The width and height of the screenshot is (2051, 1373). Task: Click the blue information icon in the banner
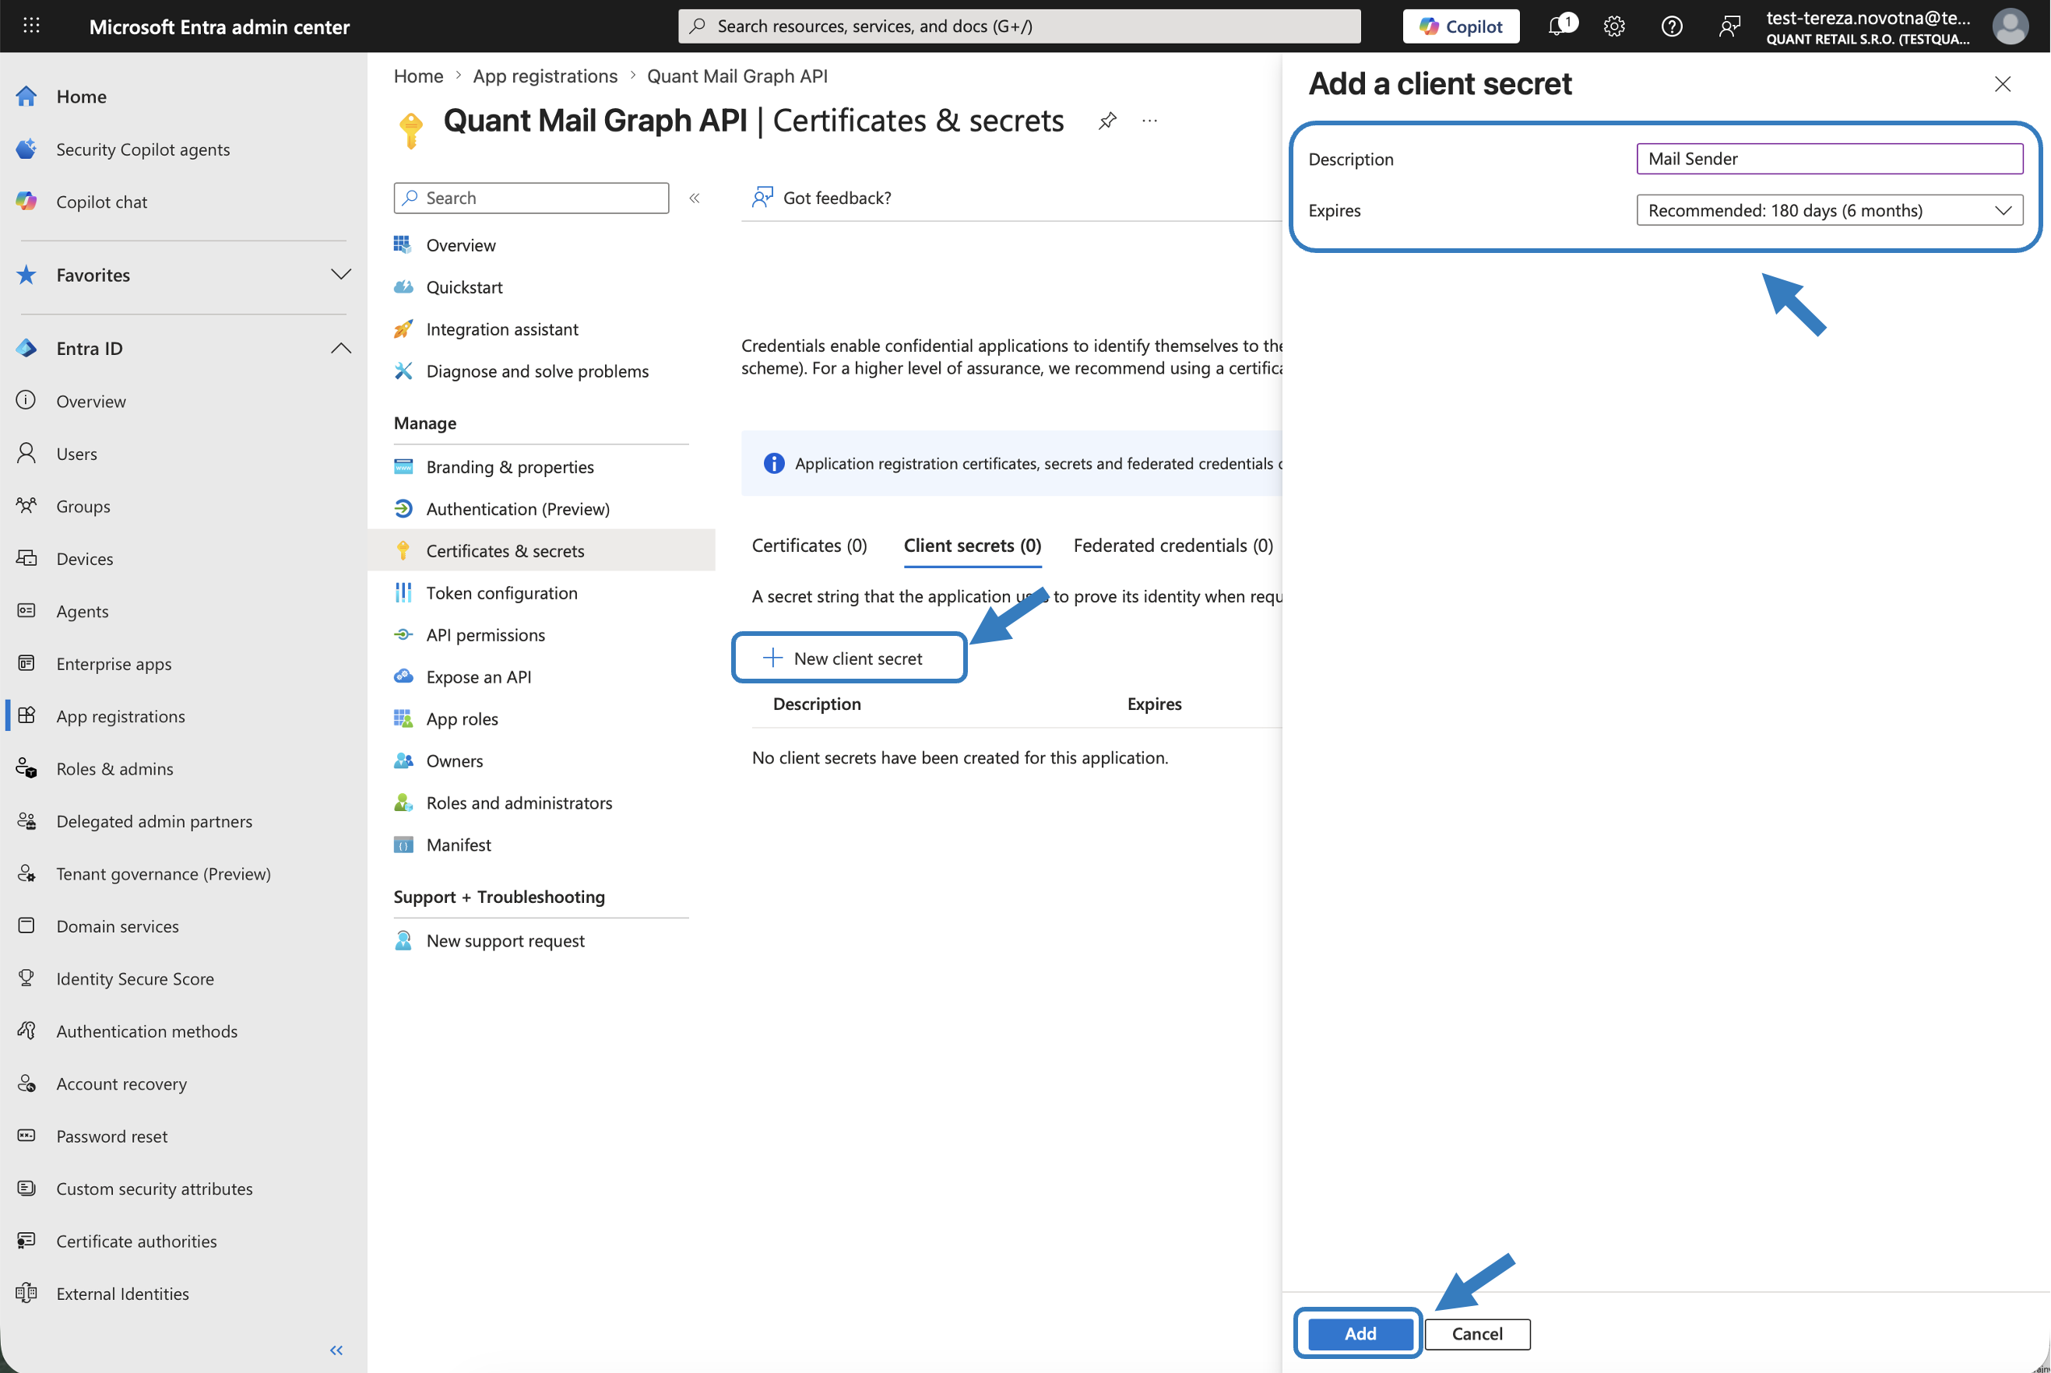pyautogui.click(x=774, y=463)
